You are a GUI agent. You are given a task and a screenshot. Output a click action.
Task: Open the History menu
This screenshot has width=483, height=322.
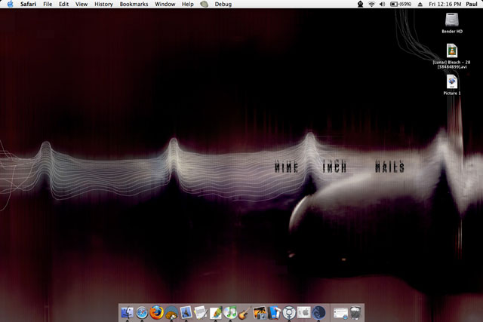coord(103,5)
